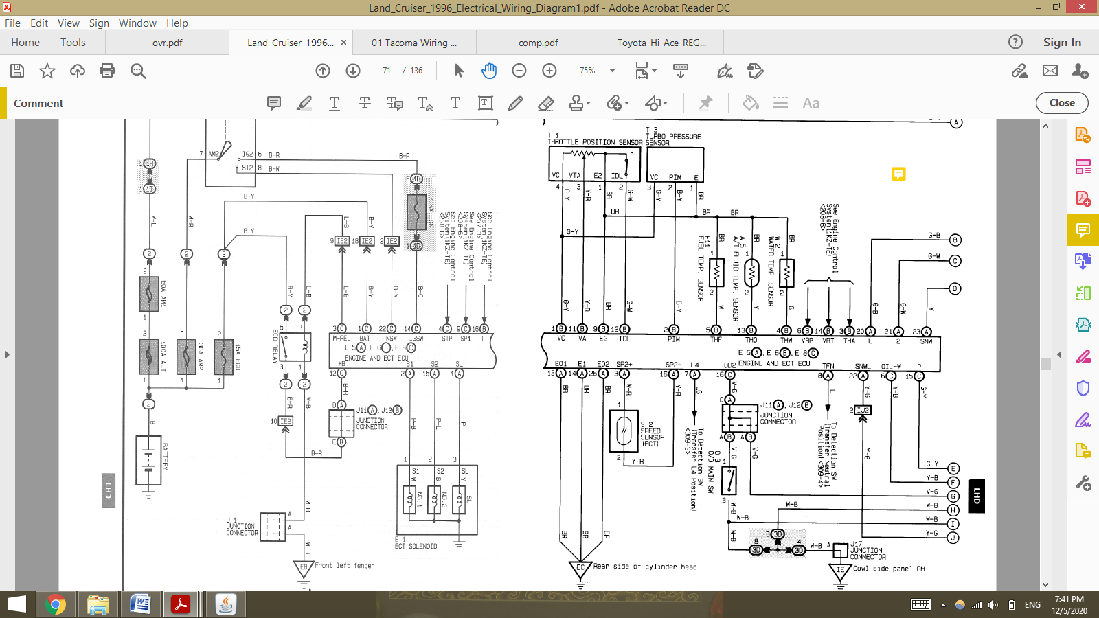Go to the previous page arrow
This screenshot has height=618, width=1099.
click(x=323, y=71)
